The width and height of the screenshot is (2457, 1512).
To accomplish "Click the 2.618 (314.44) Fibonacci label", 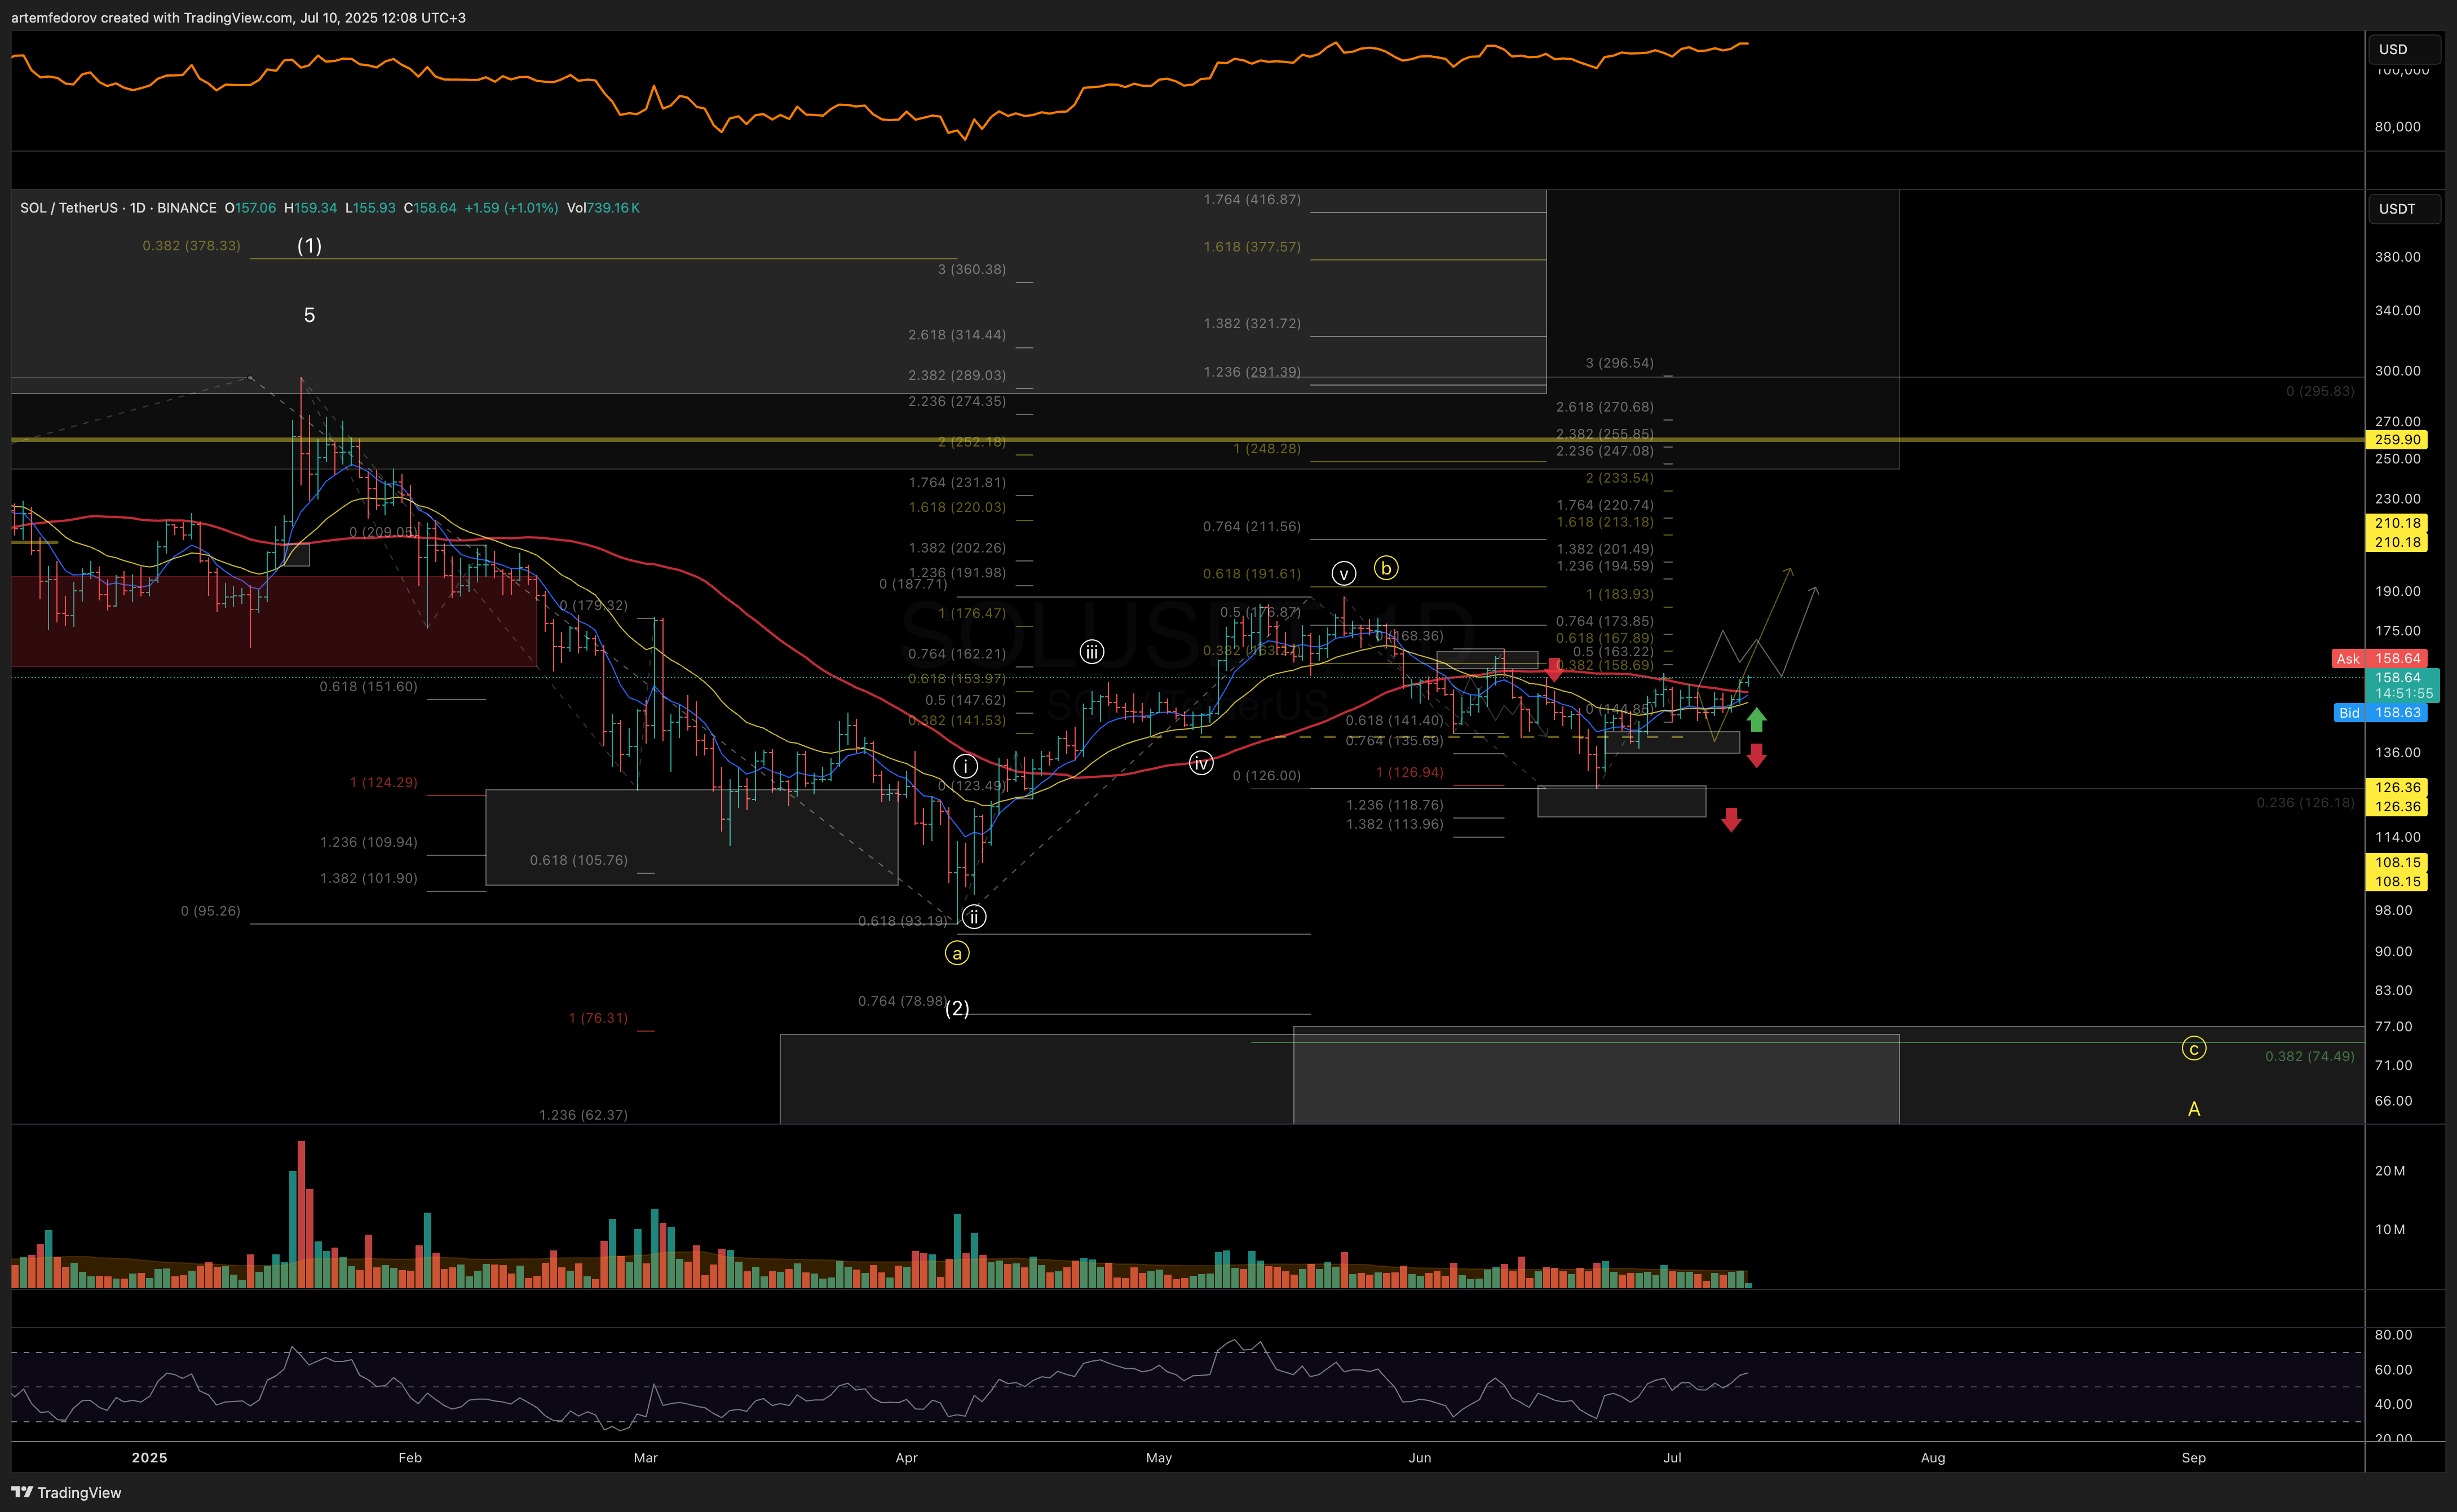I will point(957,334).
